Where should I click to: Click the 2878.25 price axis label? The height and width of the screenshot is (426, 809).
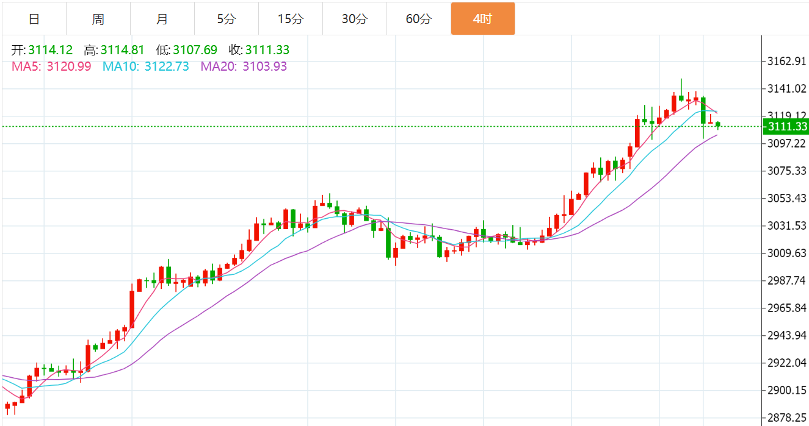click(787, 418)
